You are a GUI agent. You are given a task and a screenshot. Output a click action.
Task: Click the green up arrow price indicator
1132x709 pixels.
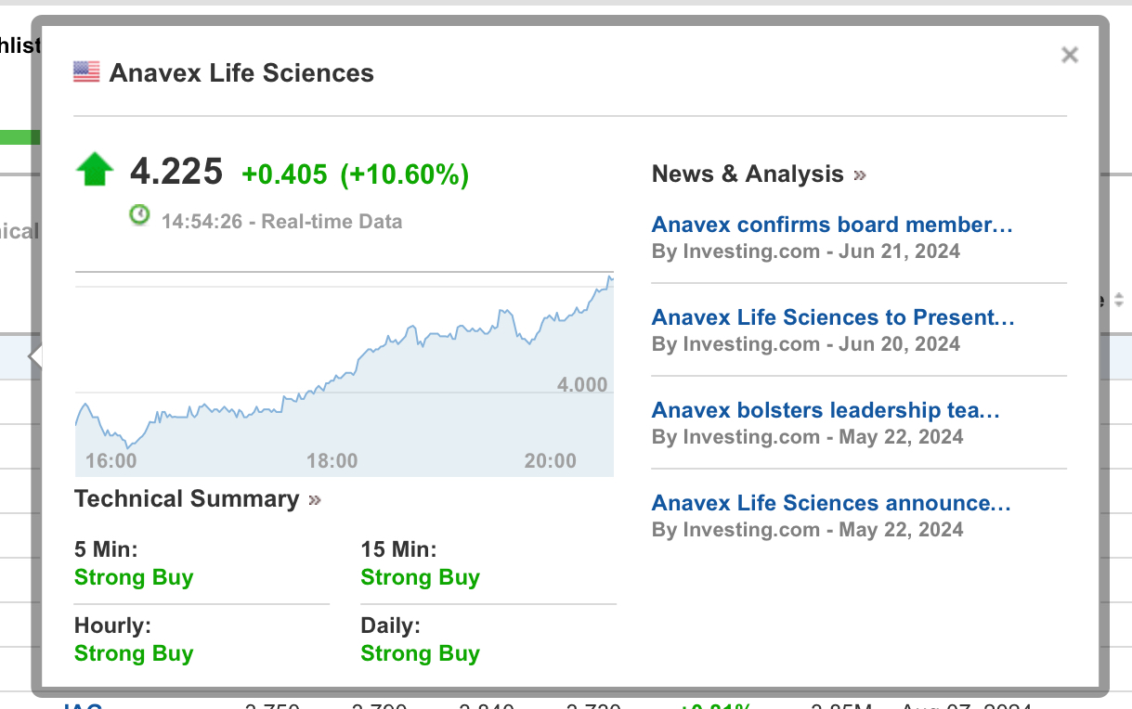[95, 171]
